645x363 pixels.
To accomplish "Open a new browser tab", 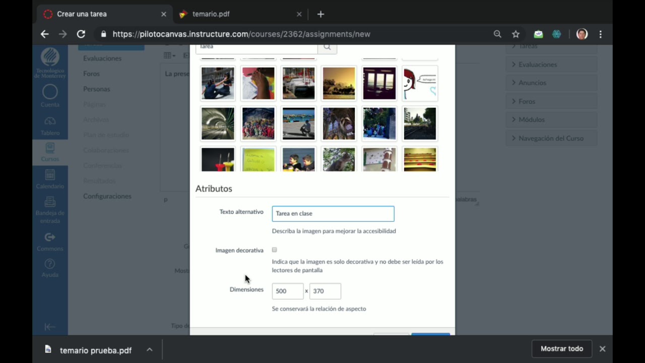I will point(320,14).
